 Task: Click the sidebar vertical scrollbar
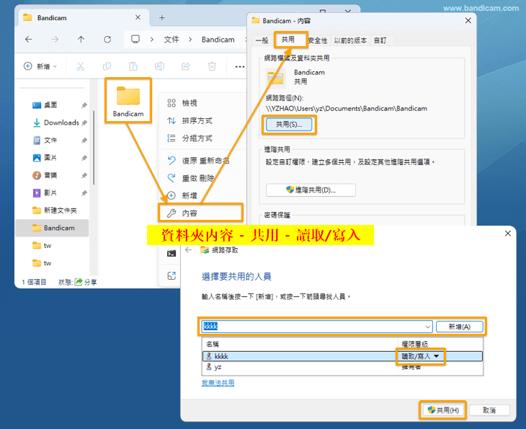pyautogui.click(x=94, y=148)
